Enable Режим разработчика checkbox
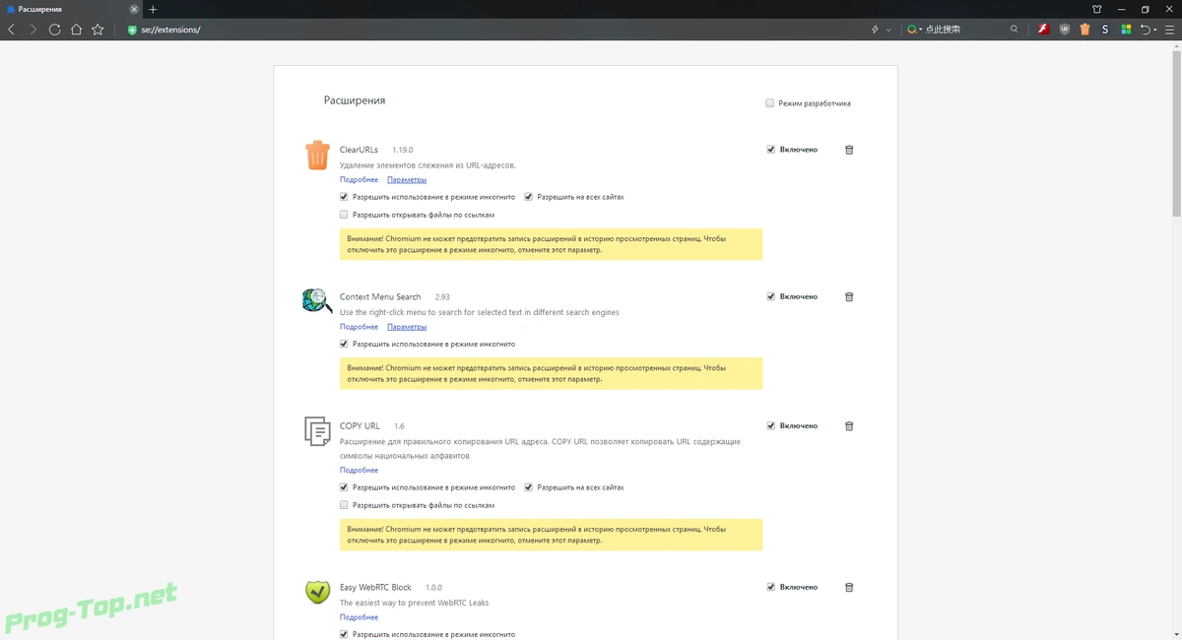The width and height of the screenshot is (1182, 640). (770, 103)
